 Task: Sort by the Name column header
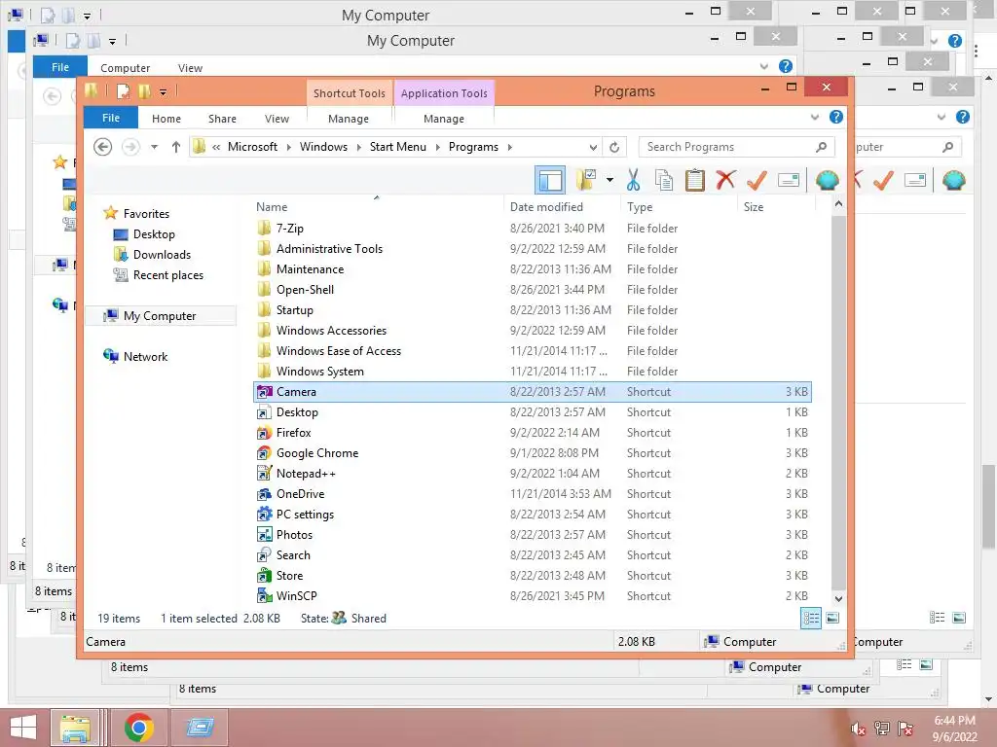(x=272, y=207)
